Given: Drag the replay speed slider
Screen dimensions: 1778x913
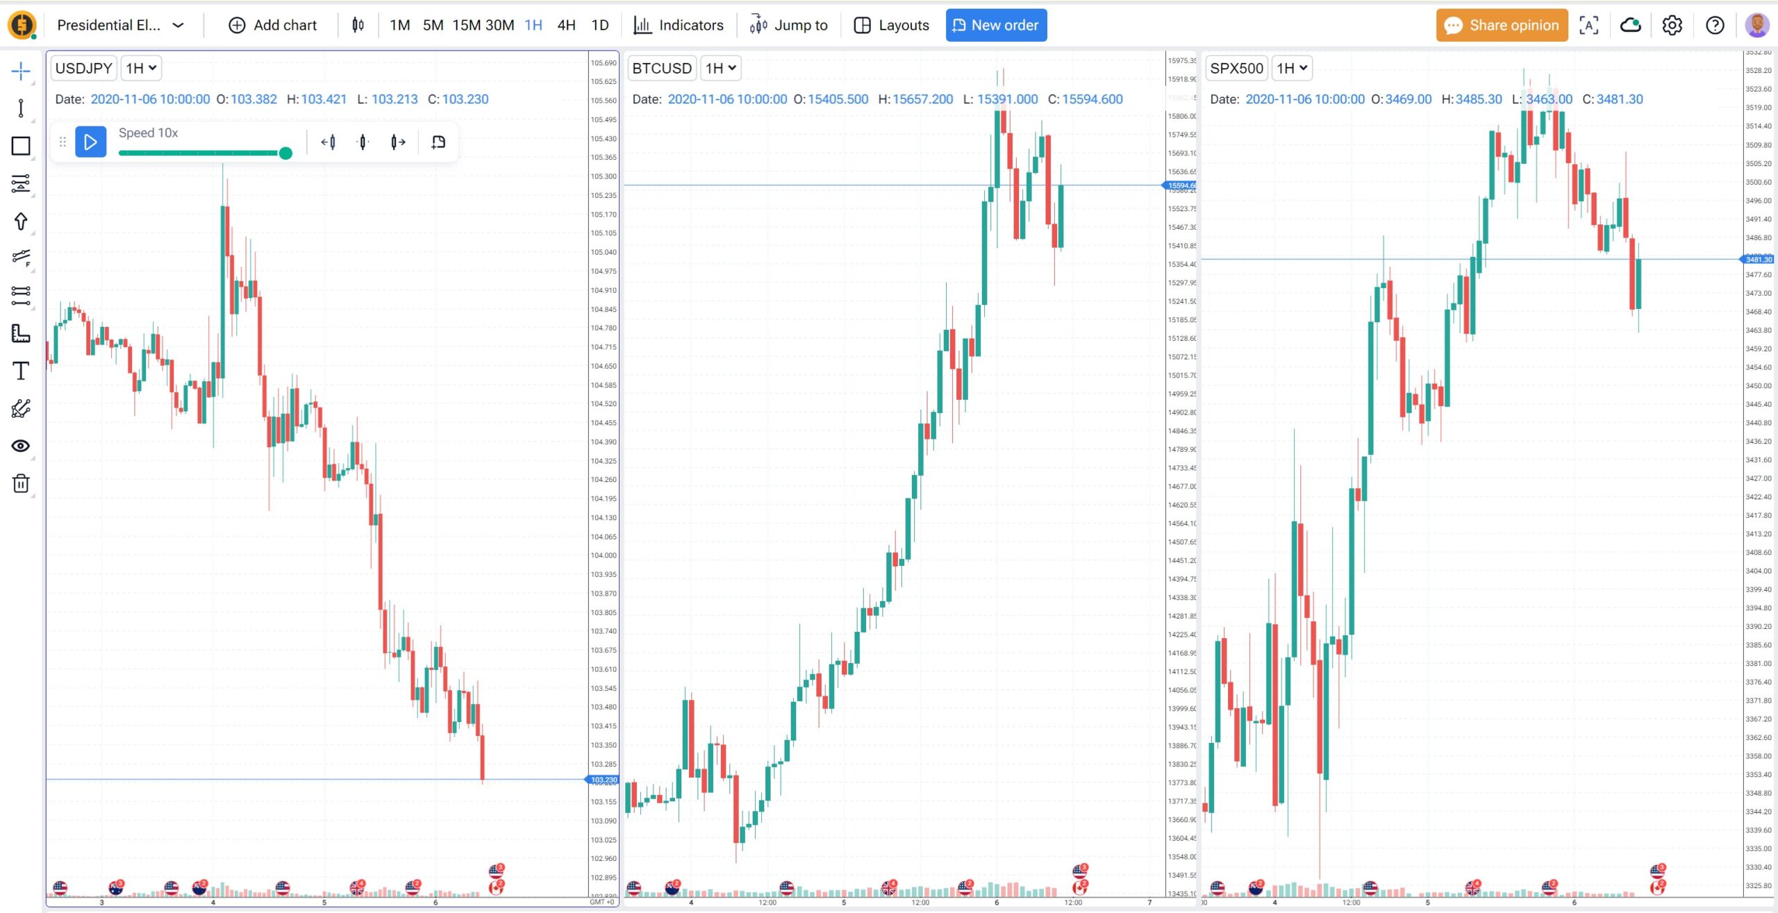Looking at the screenshot, I should coord(284,153).
